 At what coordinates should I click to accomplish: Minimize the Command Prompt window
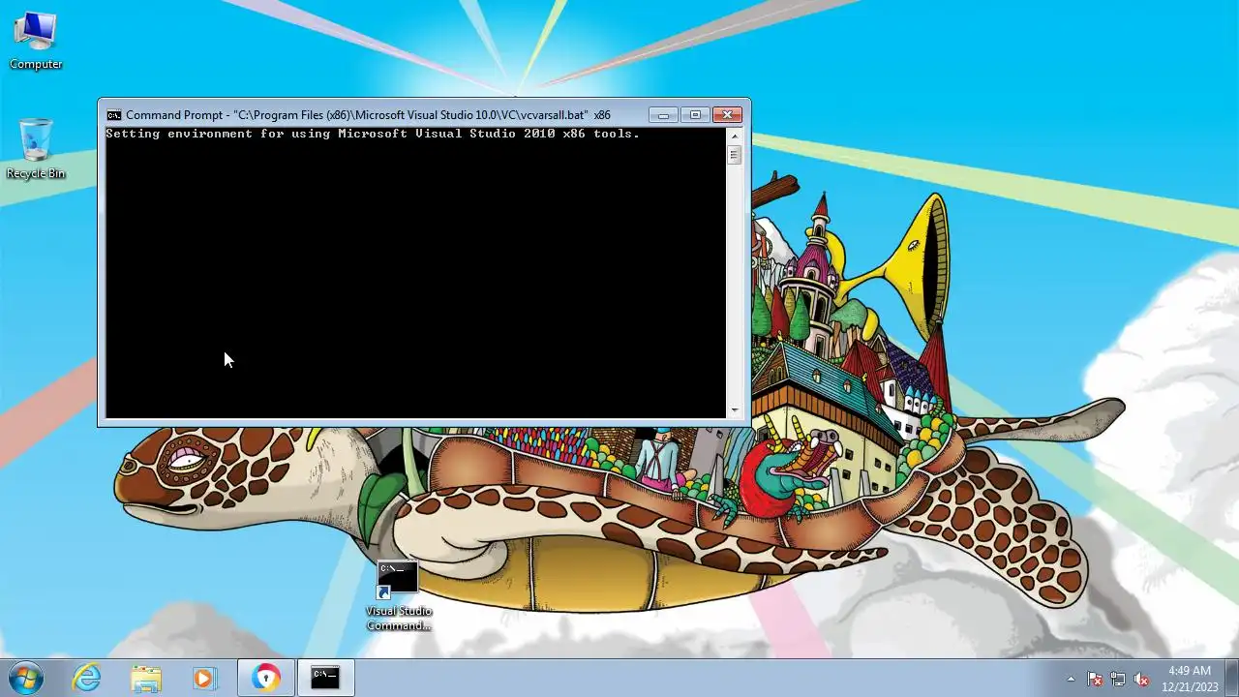pyautogui.click(x=663, y=115)
